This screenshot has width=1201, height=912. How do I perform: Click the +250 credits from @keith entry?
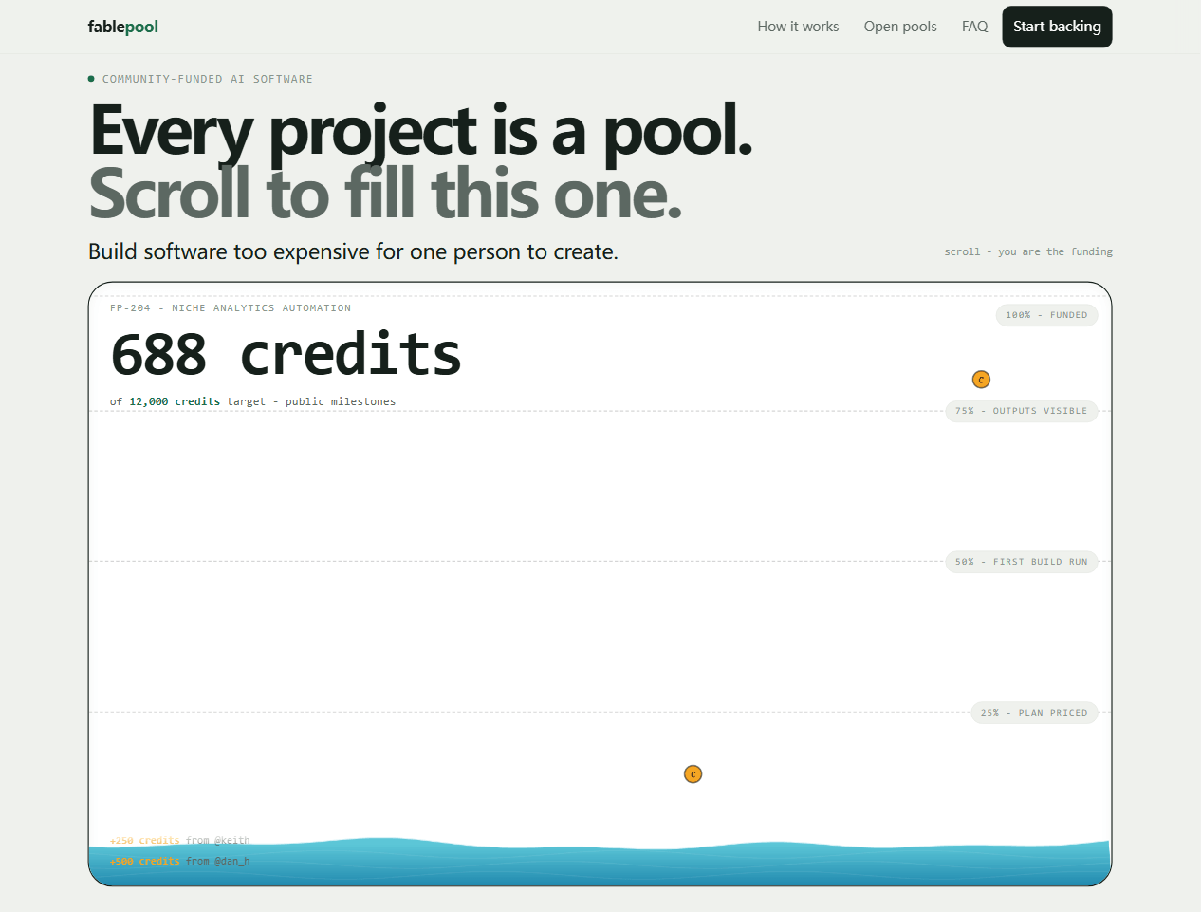[180, 841]
